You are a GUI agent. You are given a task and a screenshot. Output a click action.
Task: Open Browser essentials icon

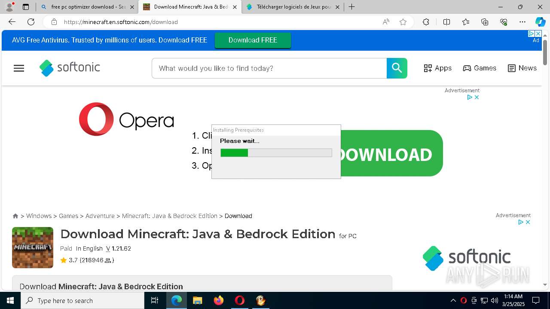coord(504,22)
